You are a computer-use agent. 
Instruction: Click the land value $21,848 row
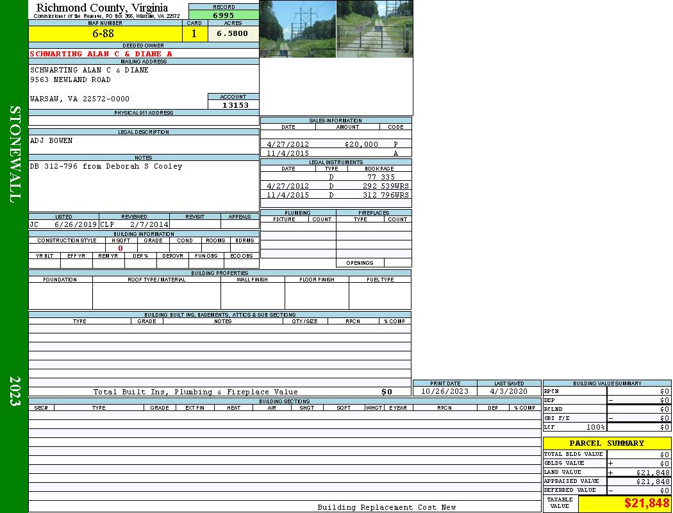pos(606,473)
